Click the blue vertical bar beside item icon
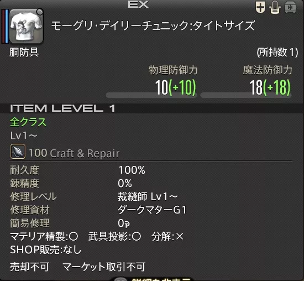 pyautogui.click(x=7, y=26)
